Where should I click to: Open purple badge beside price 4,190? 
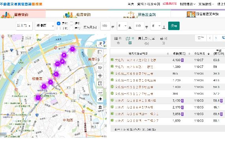pyautogui.click(x=182, y=60)
